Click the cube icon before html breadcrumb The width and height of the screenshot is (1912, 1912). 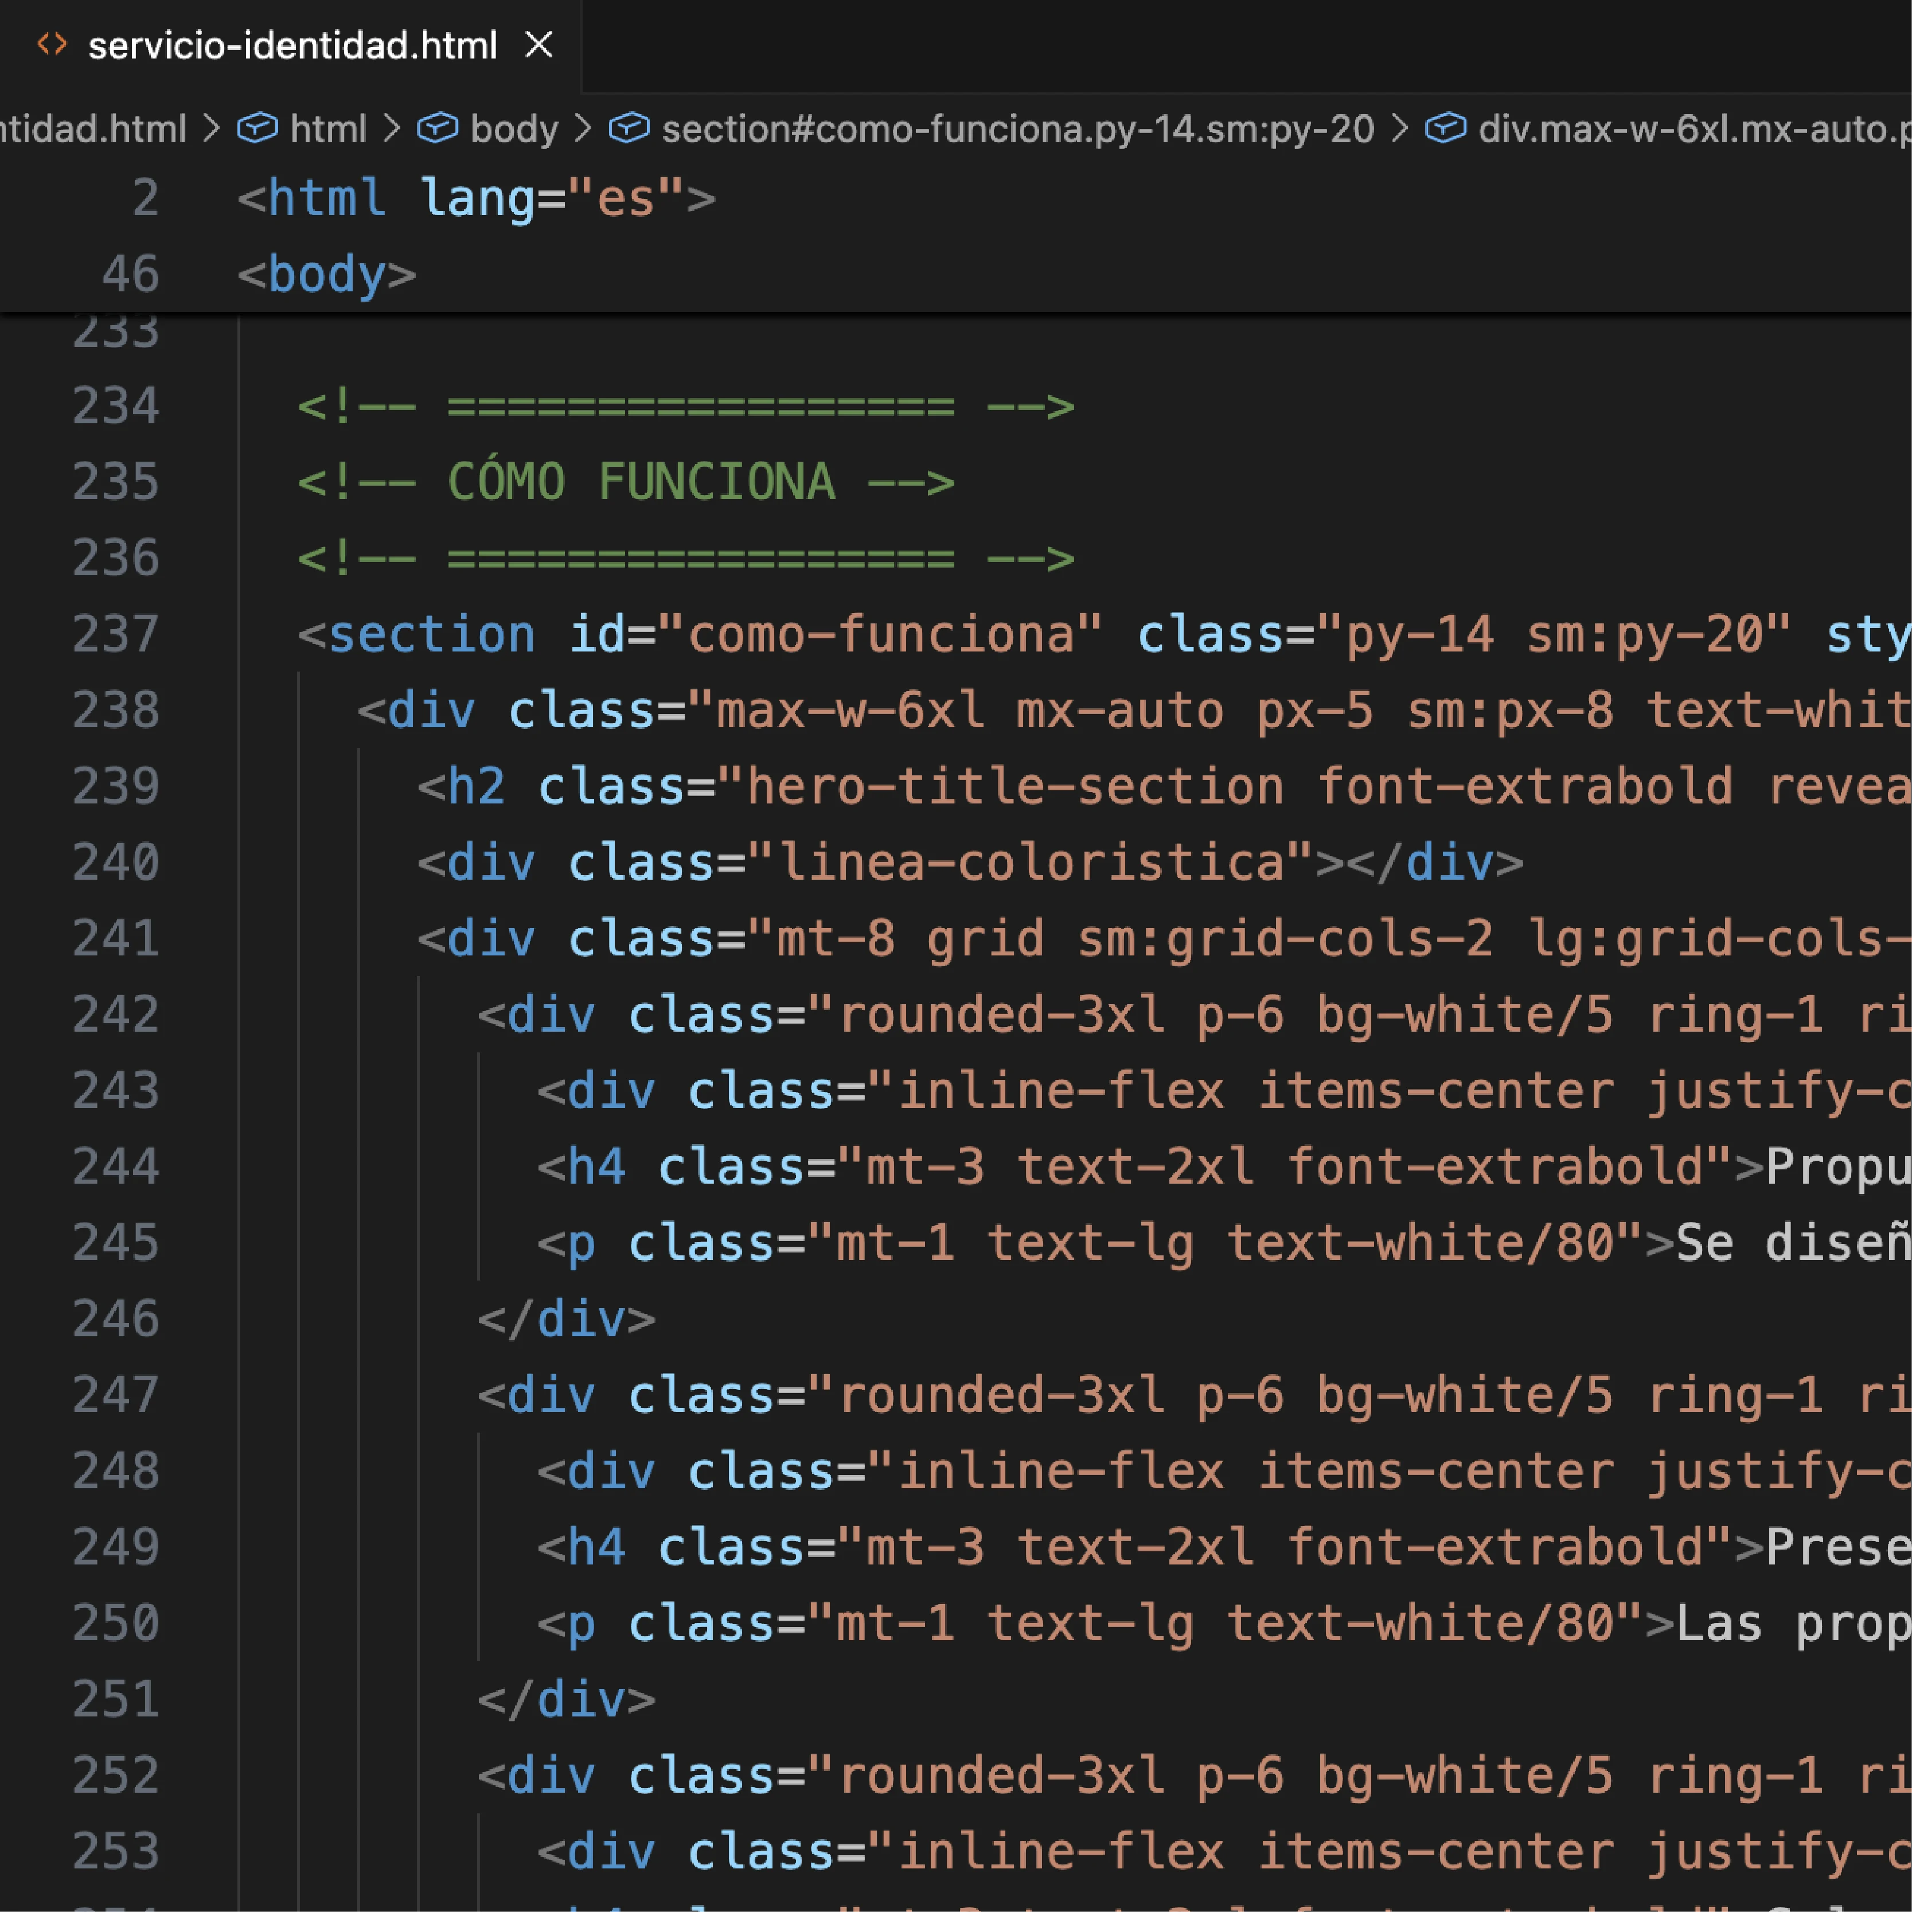(x=257, y=128)
